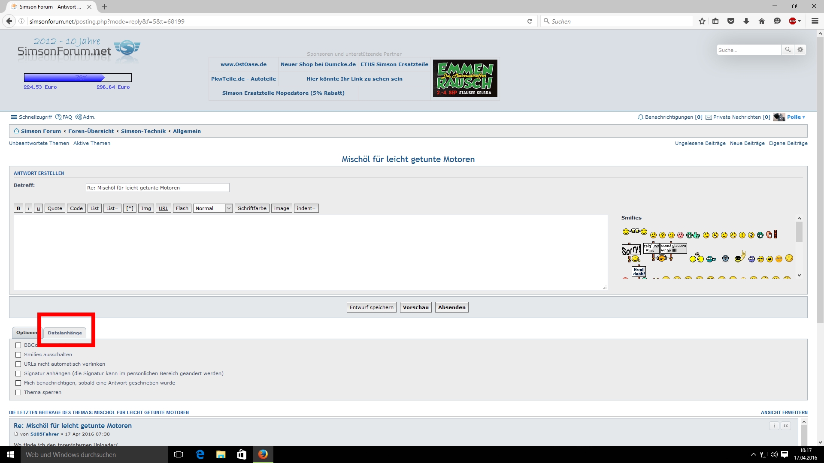Click the donation progress bar
824x463 pixels.
78,78
